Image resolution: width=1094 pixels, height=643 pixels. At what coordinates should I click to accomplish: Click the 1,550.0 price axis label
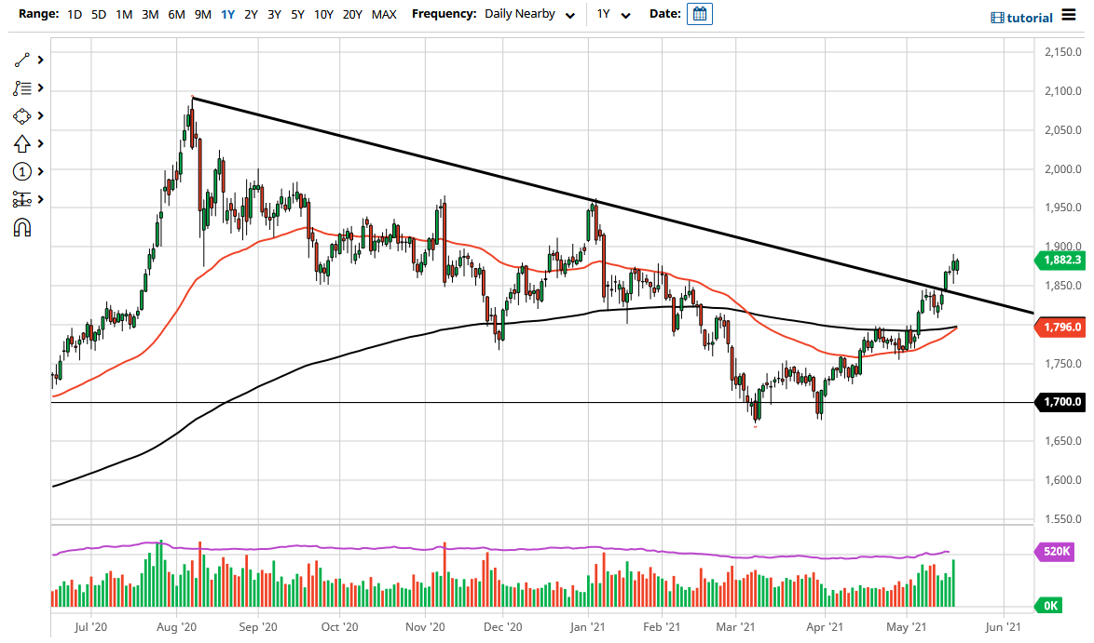pos(1062,519)
